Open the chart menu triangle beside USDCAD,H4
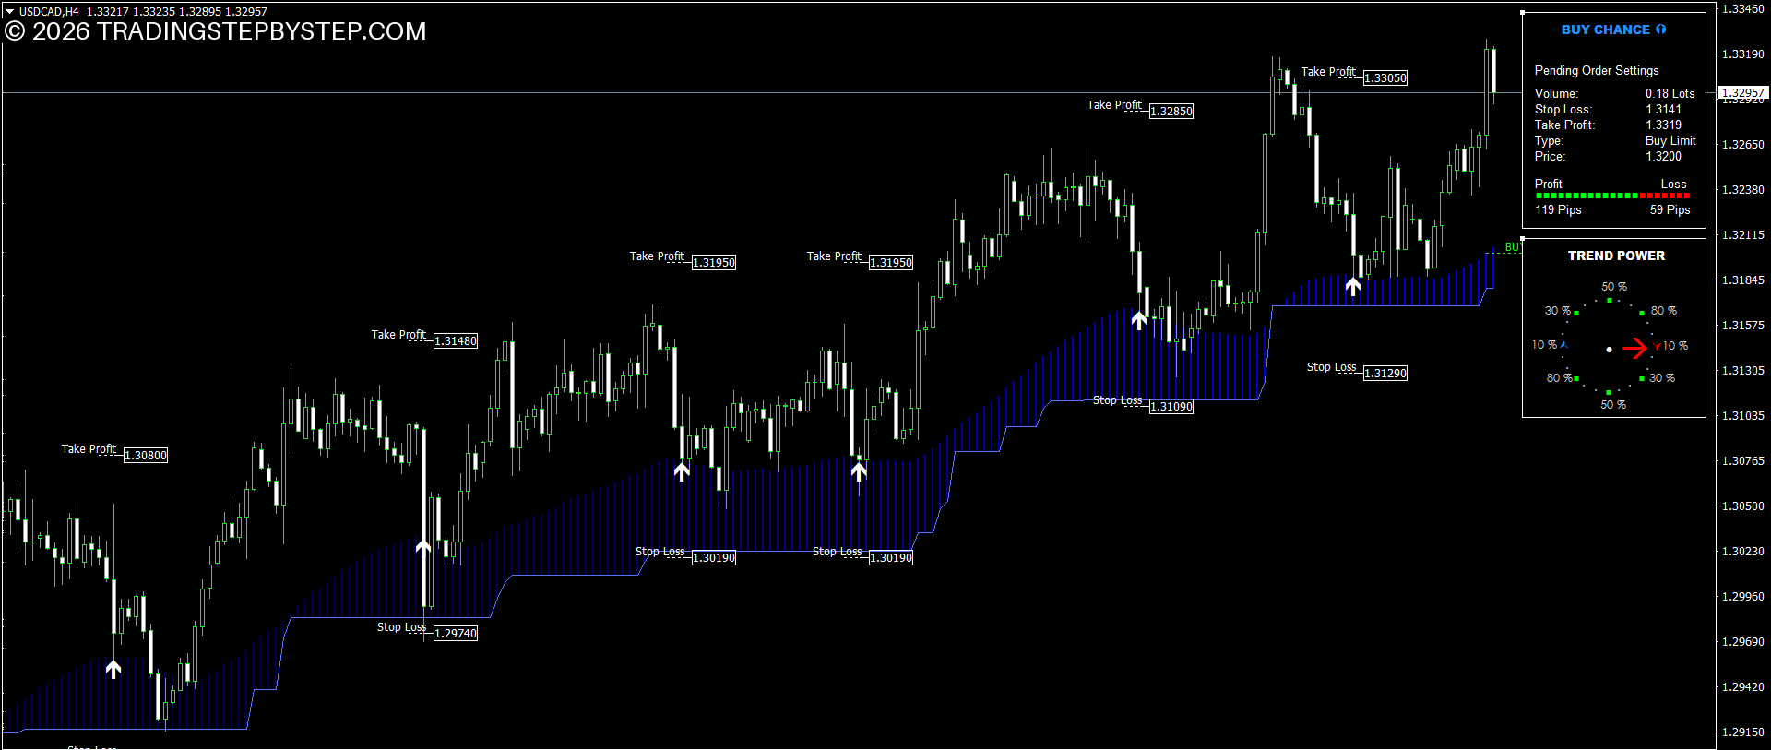 tap(9, 12)
